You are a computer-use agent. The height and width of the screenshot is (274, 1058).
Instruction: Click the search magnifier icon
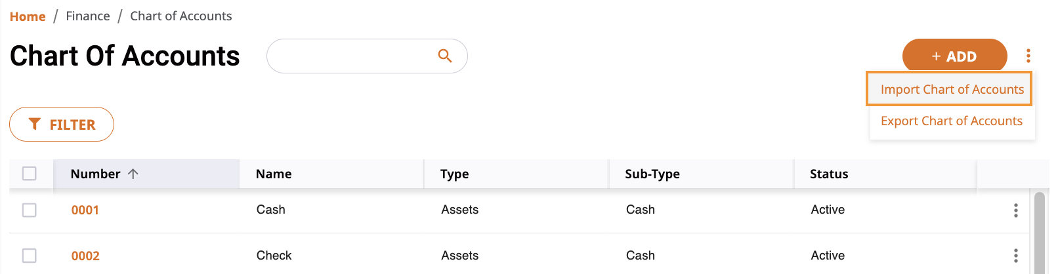coord(445,56)
